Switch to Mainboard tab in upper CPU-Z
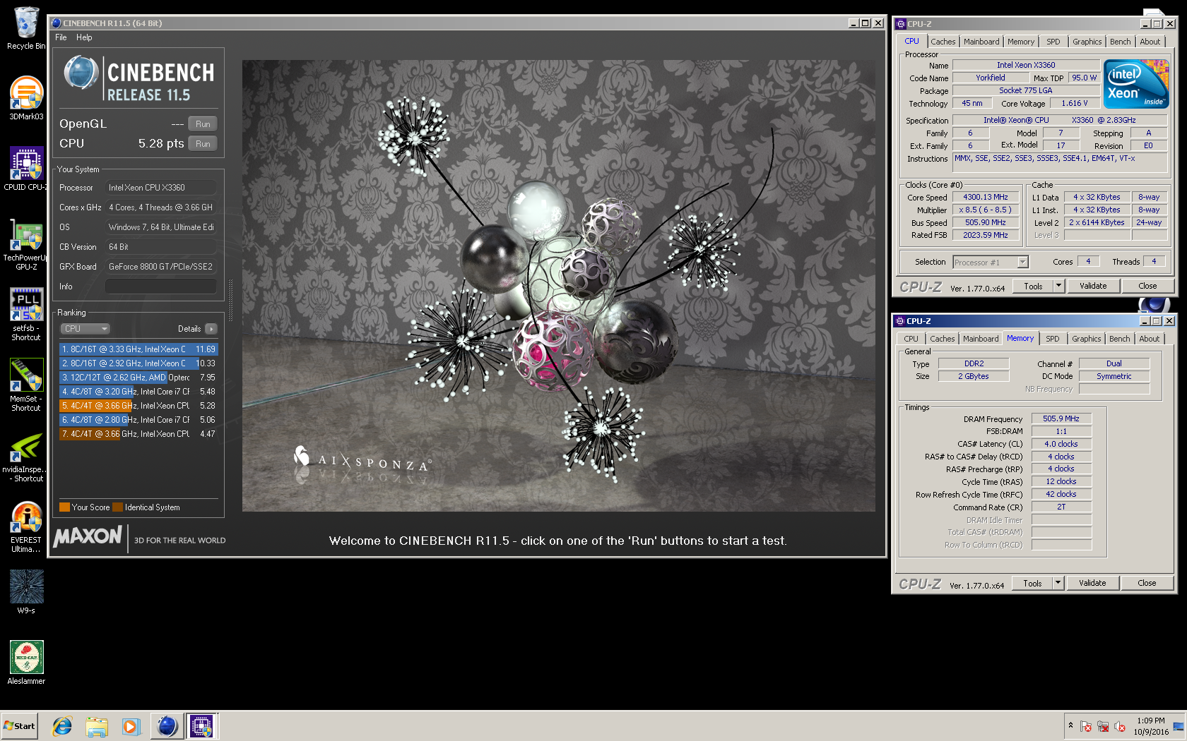Image resolution: width=1187 pixels, height=741 pixels. click(x=981, y=42)
